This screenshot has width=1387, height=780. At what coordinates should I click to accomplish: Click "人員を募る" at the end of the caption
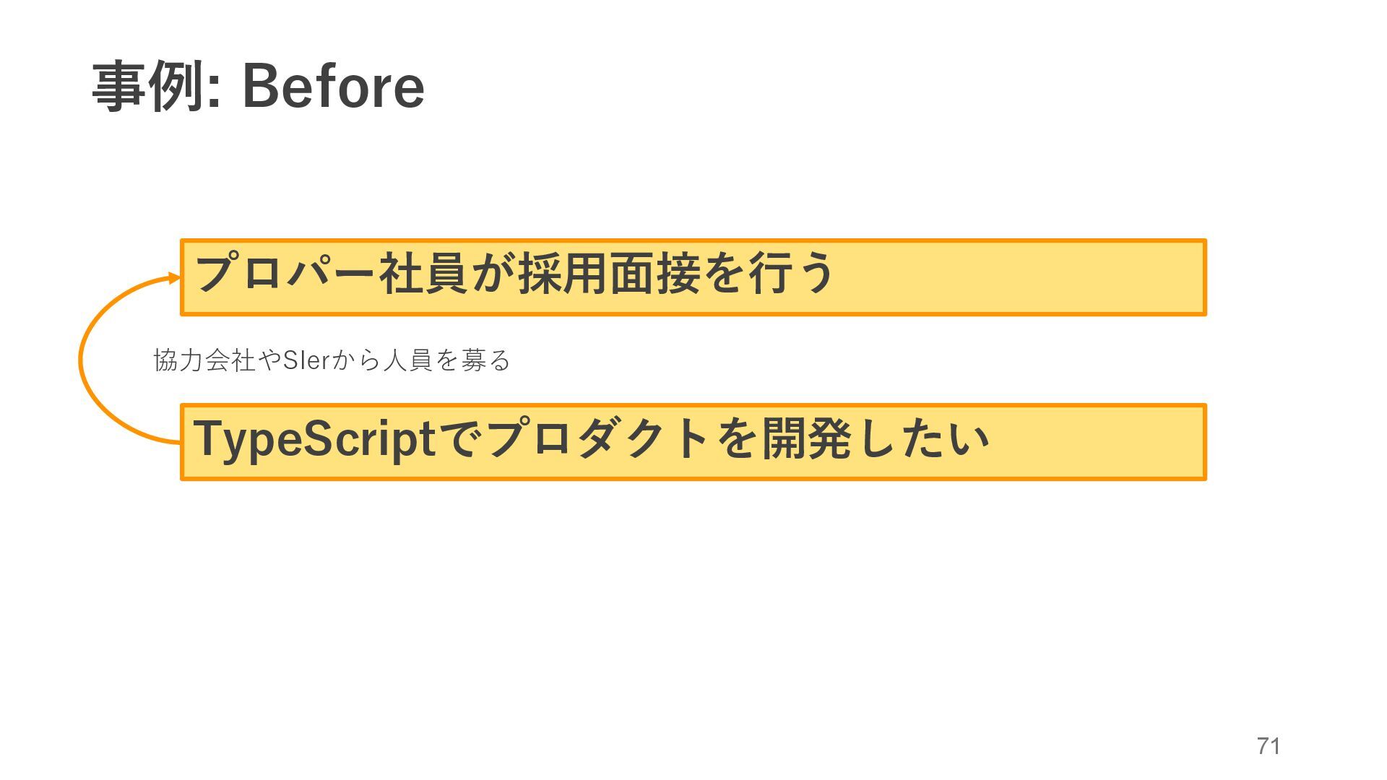click(x=446, y=360)
